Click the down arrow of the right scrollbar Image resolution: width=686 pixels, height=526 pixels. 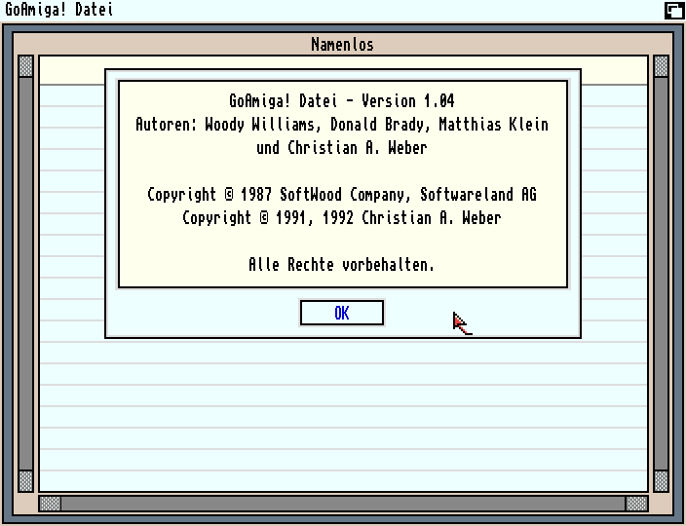tap(661, 481)
